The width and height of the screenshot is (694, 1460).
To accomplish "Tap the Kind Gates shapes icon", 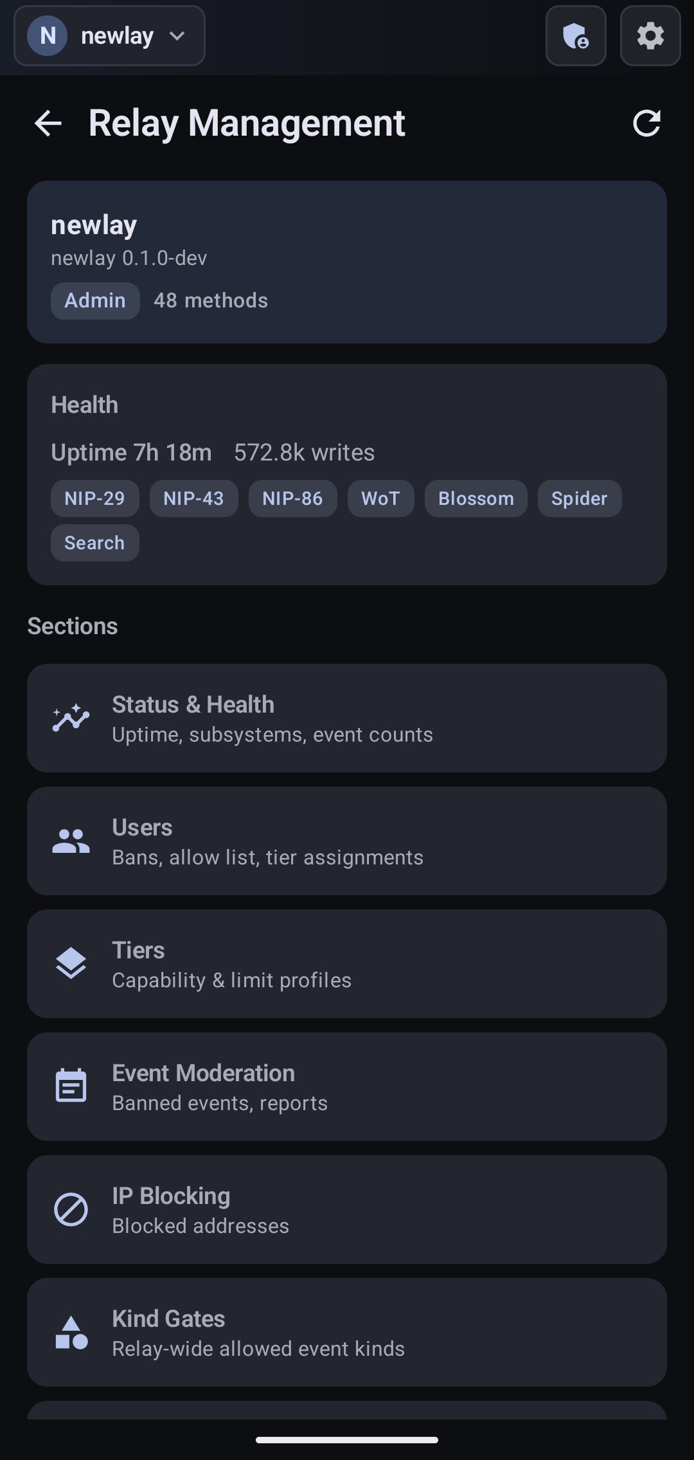I will pyautogui.click(x=71, y=1332).
